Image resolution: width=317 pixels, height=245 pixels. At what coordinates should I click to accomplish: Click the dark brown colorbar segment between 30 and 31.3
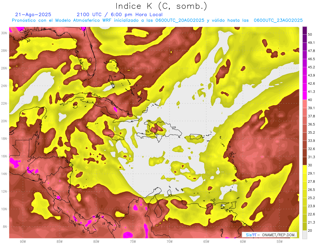305,161
